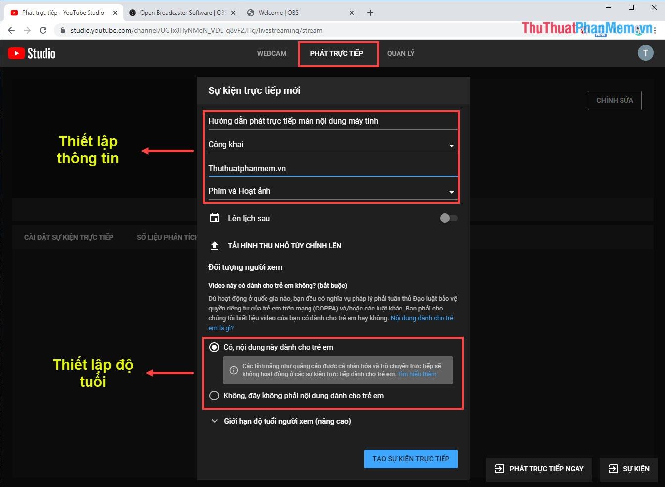Select Không, đây không phải nội dung trẻ em
This screenshot has width=665, height=487.
[214, 396]
